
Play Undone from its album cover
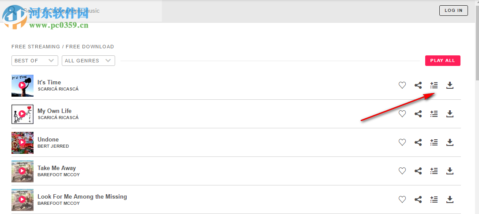(22, 142)
